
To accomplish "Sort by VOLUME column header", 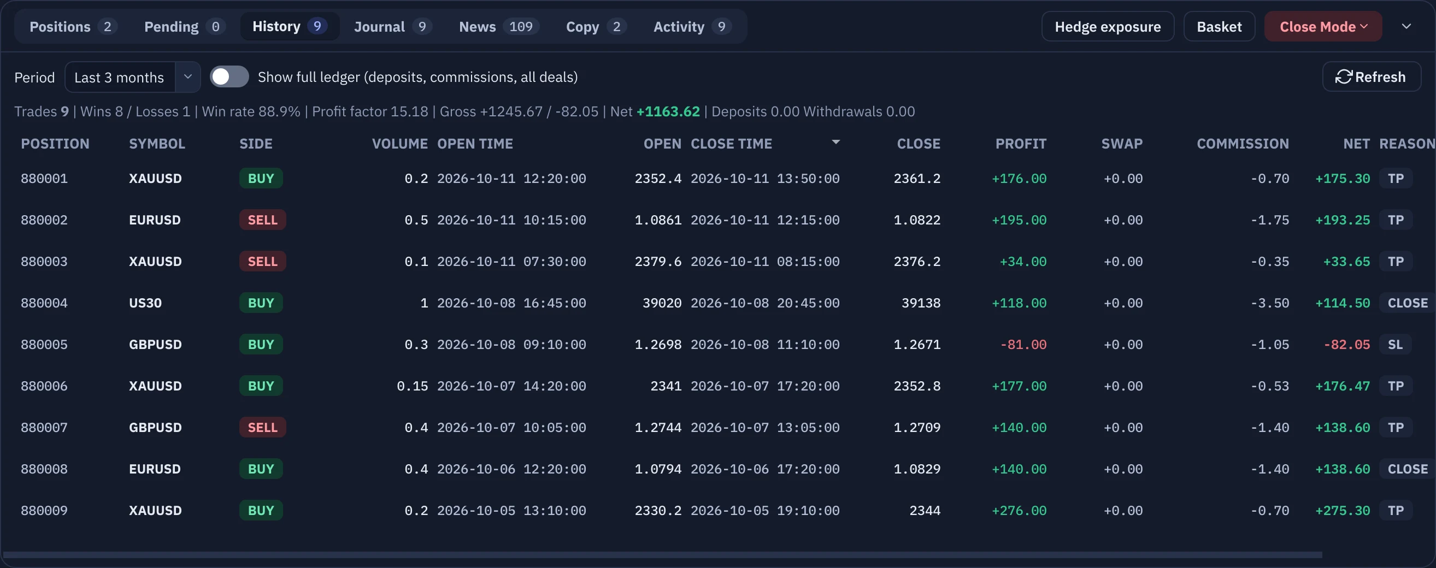I will click(399, 144).
